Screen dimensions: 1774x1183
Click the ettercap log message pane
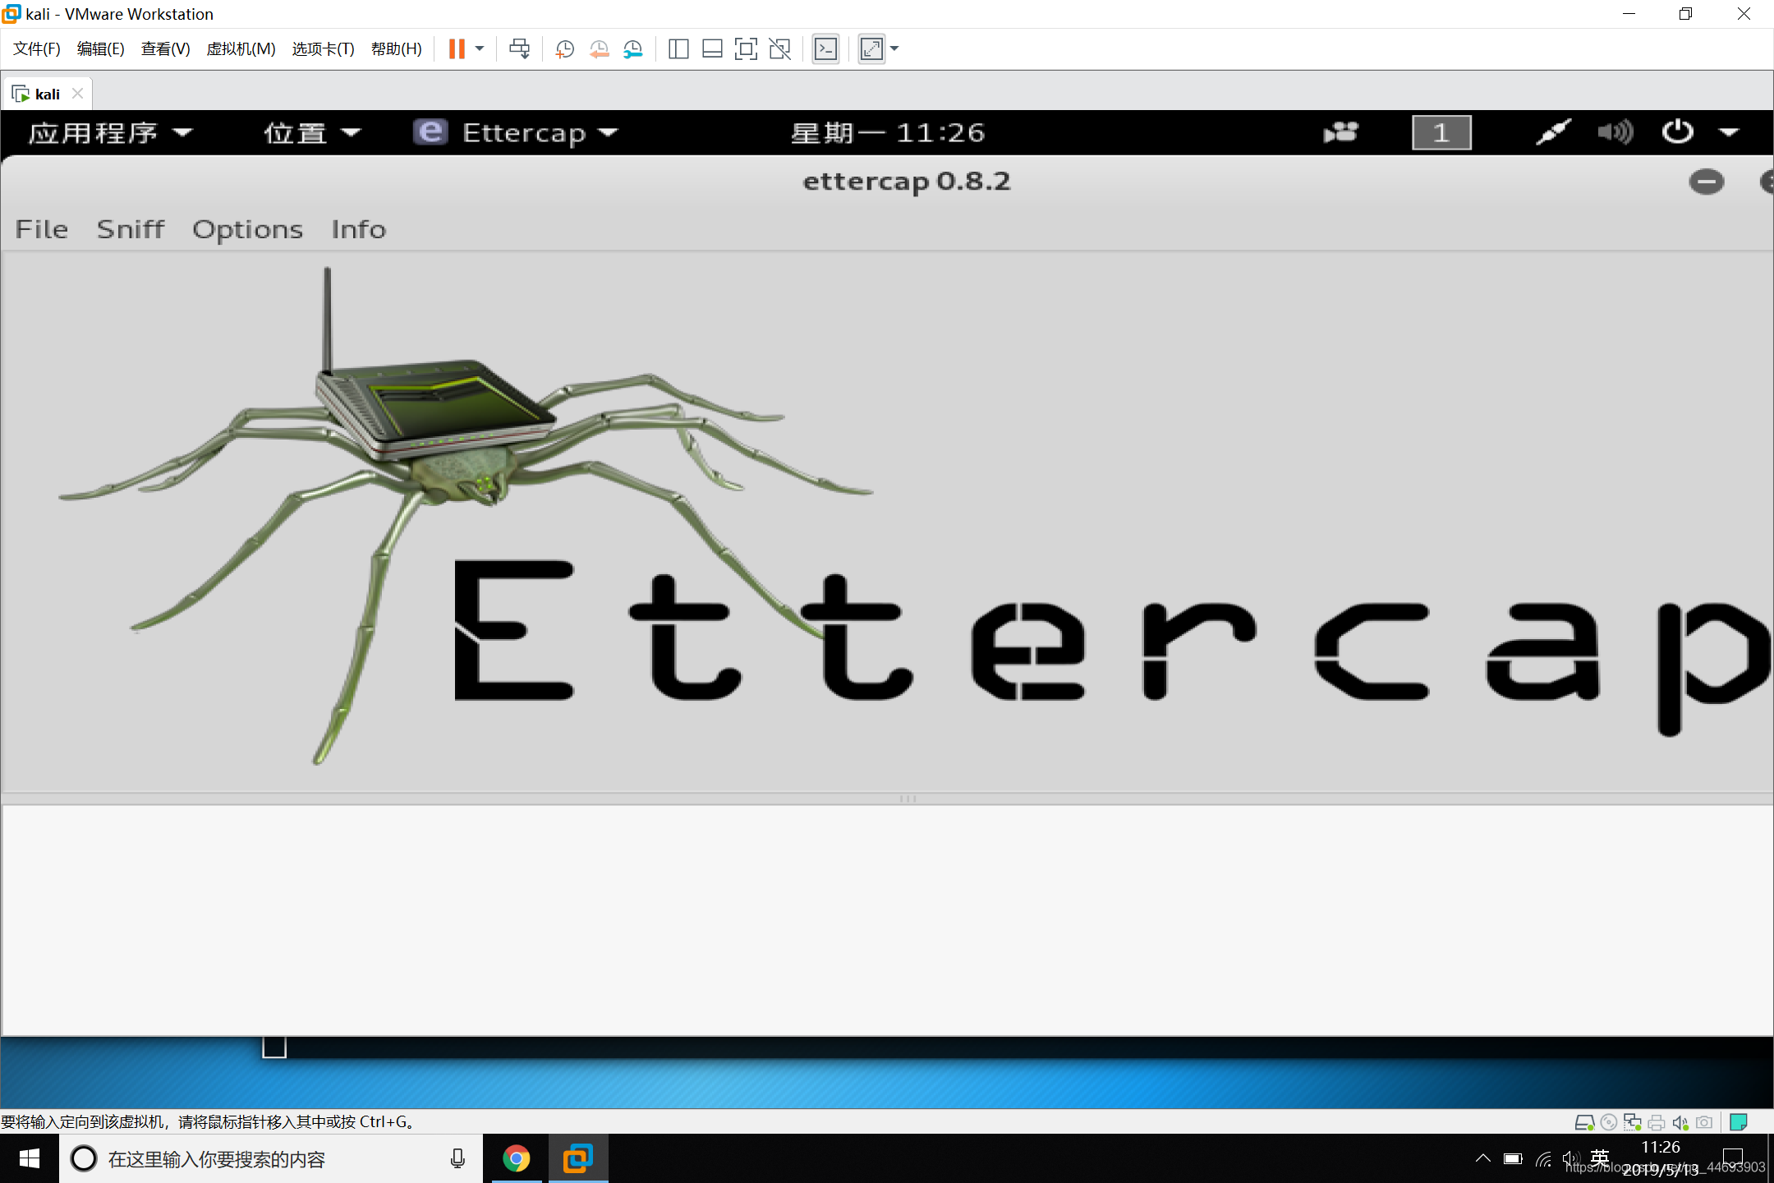(x=887, y=920)
